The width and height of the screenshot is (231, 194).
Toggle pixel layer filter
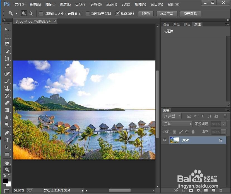pyautogui.click(x=189, y=116)
